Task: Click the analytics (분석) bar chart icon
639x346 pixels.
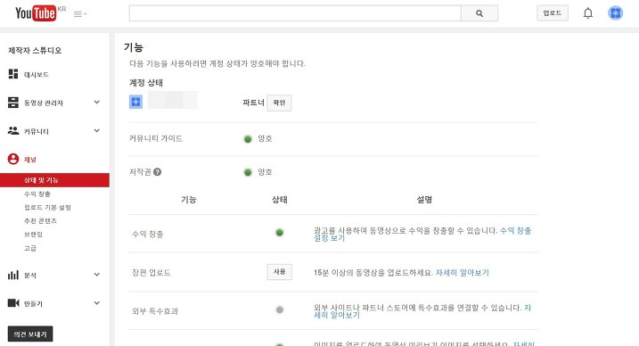Action: 13,275
